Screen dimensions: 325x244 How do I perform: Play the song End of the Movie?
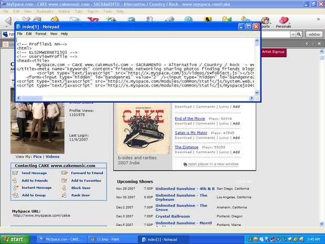point(190,119)
